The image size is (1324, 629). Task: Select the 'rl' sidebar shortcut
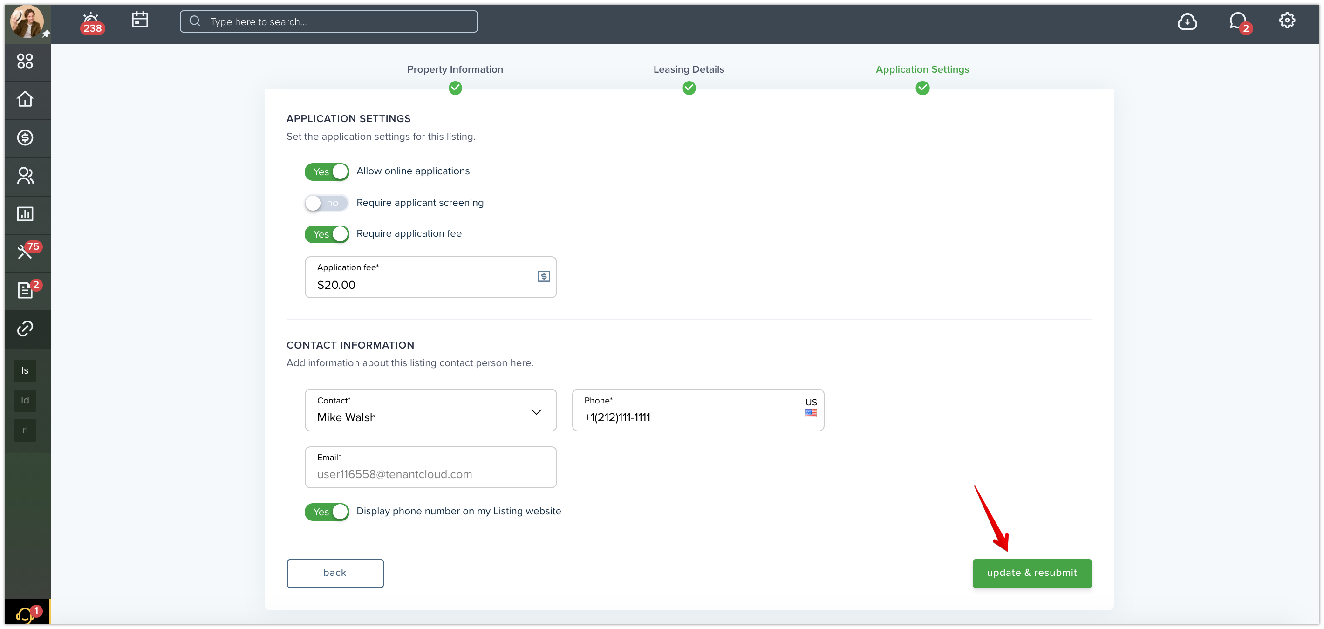coord(25,430)
